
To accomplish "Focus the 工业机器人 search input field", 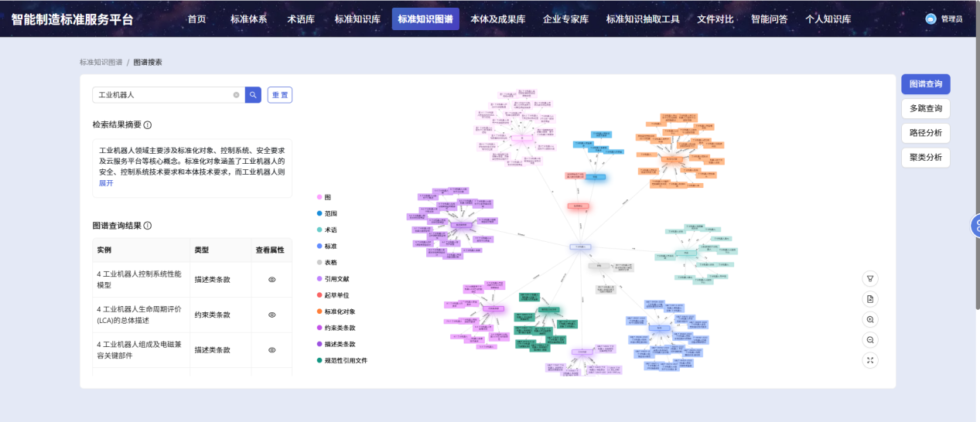I will click(x=162, y=95).
